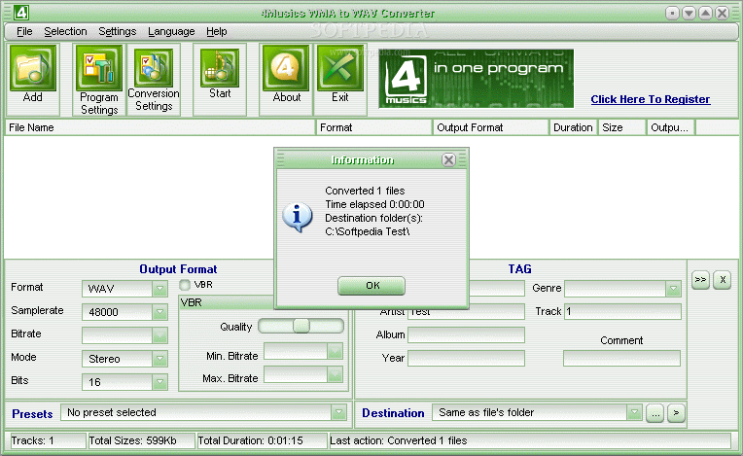The width and height of the screenshot is (743, 456).
Task: Click the >> button beside TAG panel
Action: point(700,280)
